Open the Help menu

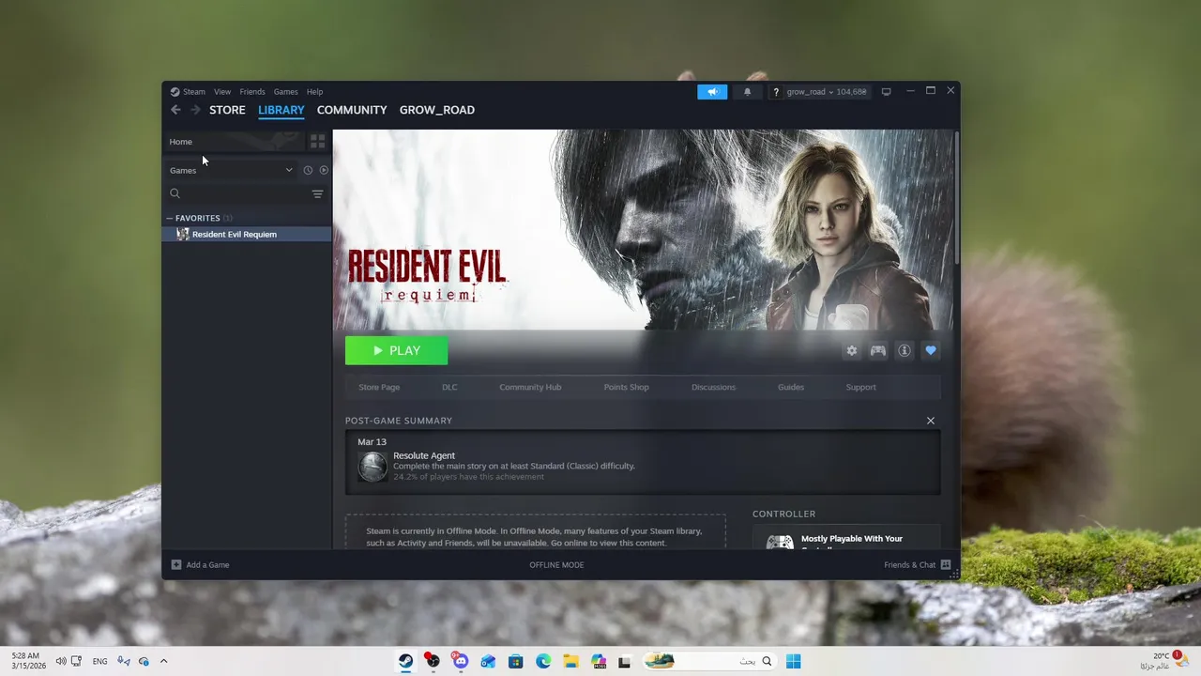pos(315,92)
